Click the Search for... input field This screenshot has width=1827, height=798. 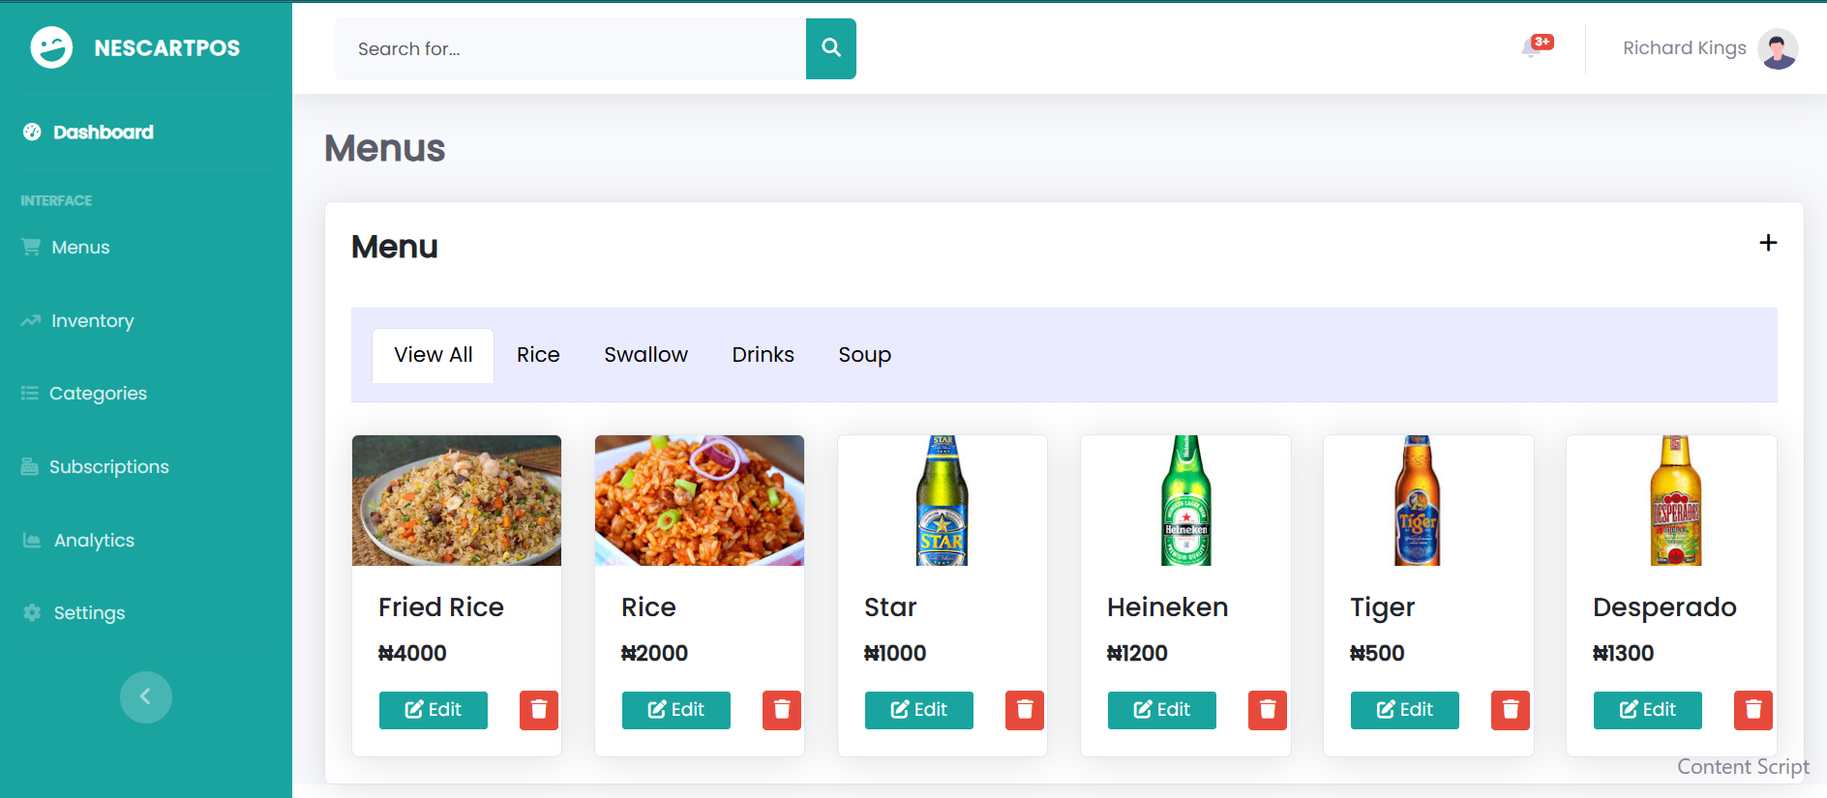point(570,48)
